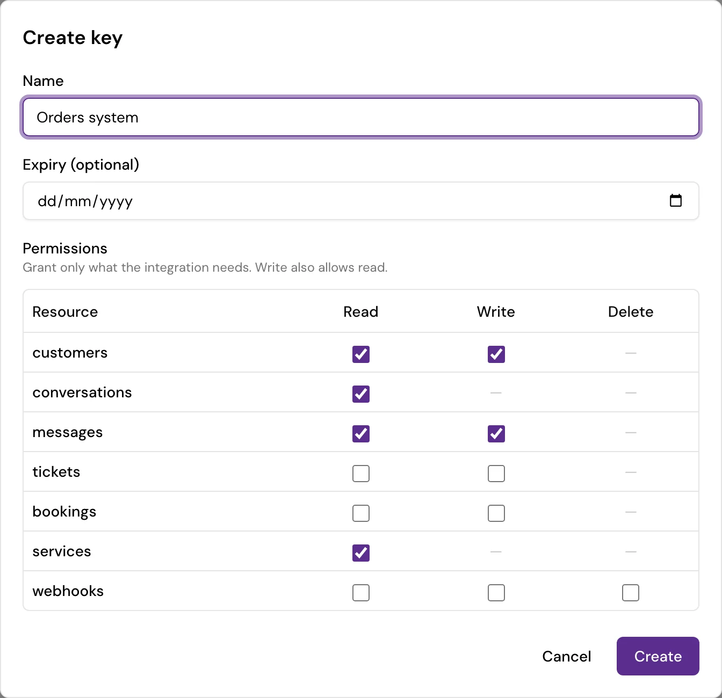Image resolution: width=722 pixels, height=698 pixels.
Task: Enable Delete permission for webhooks
Action: coord(631,592)
